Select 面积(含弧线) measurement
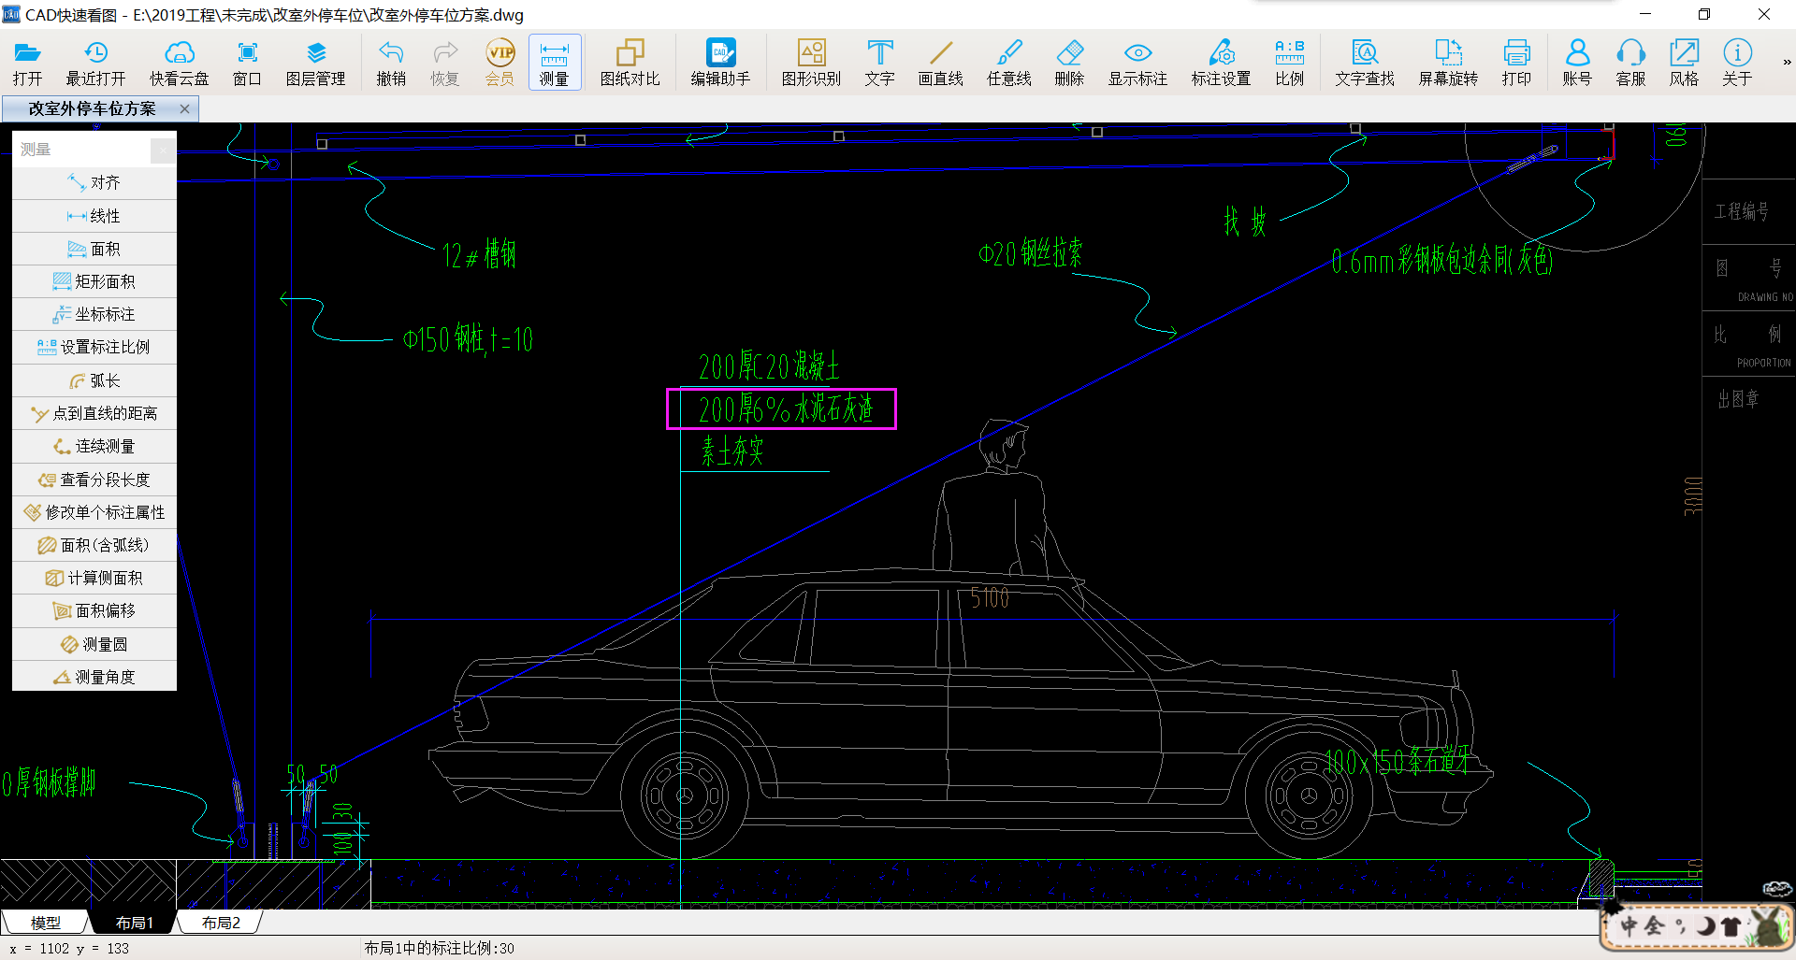Image resolution: width=1796 pixels, height=960 pixels. point(94,545)
